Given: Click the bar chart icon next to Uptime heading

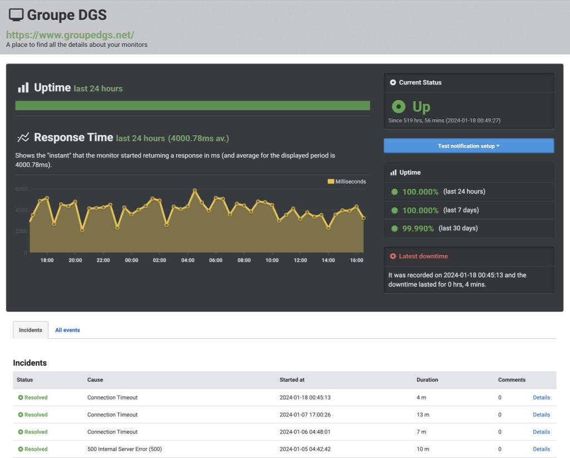Looking at the screenshot, I should 23,88.
